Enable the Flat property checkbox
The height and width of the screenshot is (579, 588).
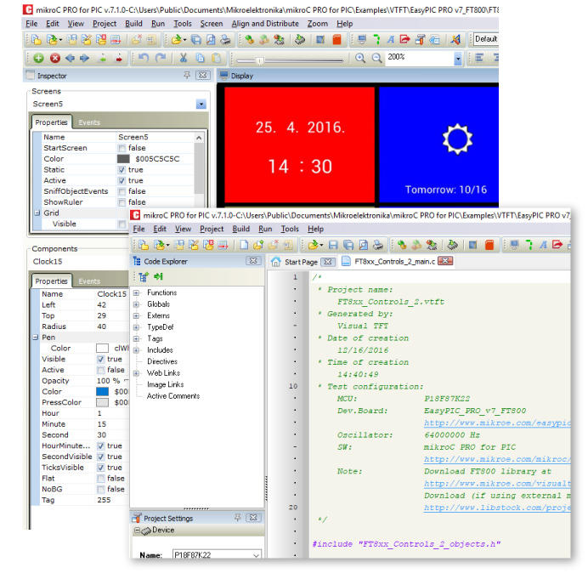(x=100, y=479)
